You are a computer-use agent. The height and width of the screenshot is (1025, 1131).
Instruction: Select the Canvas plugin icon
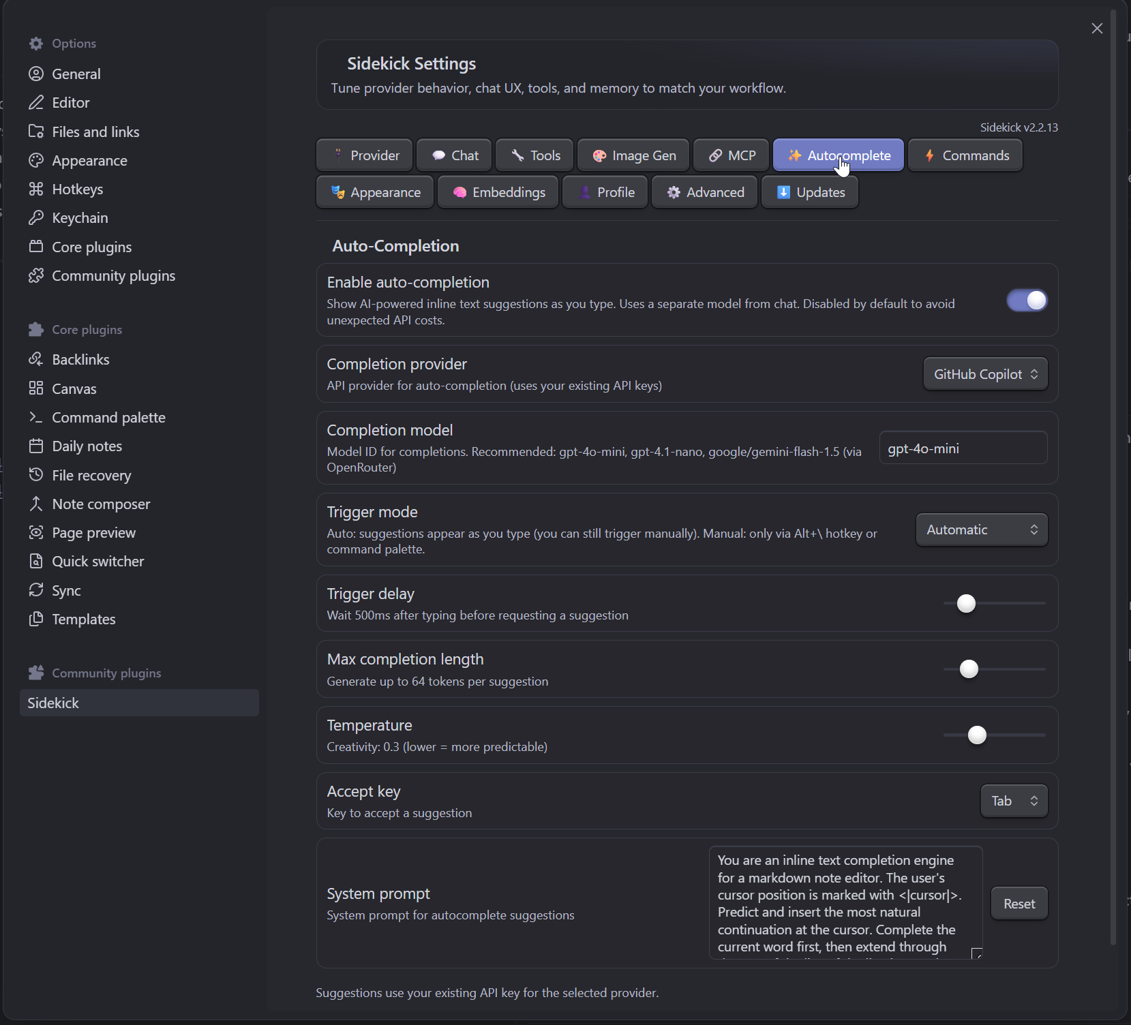click(x=37, y=388)
